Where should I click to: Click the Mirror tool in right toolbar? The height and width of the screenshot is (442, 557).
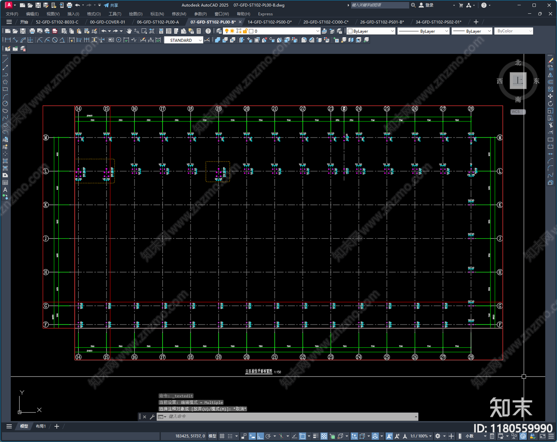(550, 75)
